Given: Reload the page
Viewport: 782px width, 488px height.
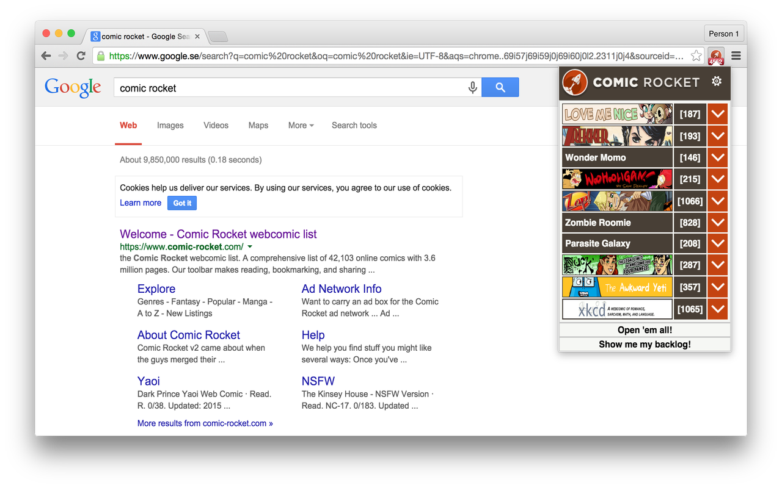Looking at the screenshot, I should click(81, 56).
